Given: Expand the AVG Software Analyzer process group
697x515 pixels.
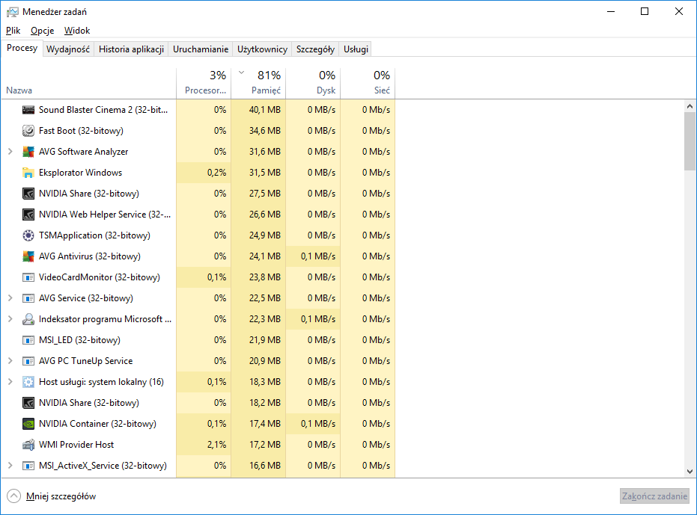Looking at the screenshot, I should tap(10, 152).
